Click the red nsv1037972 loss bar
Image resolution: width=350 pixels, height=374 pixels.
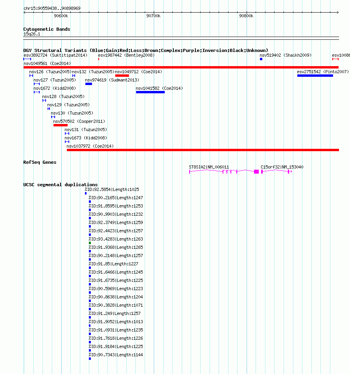203,150
